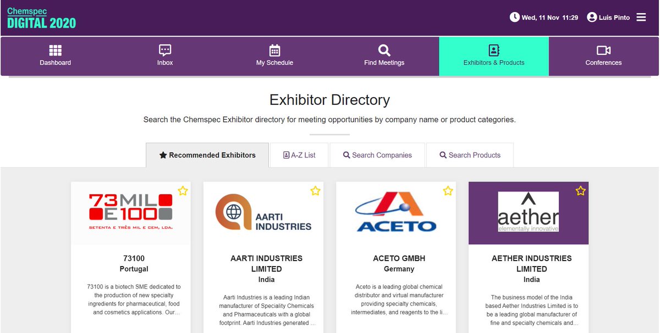The height and width of the screenshot is (333, 660).
Task: Open the 73MIL E100 logo thumbnail
Action: pos(131,211)
